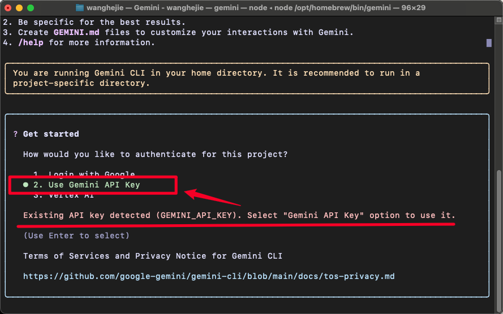Click the small mark indicator at the top right
The height and width of the screenshot is (314, 503).
(x=489, y=43)
